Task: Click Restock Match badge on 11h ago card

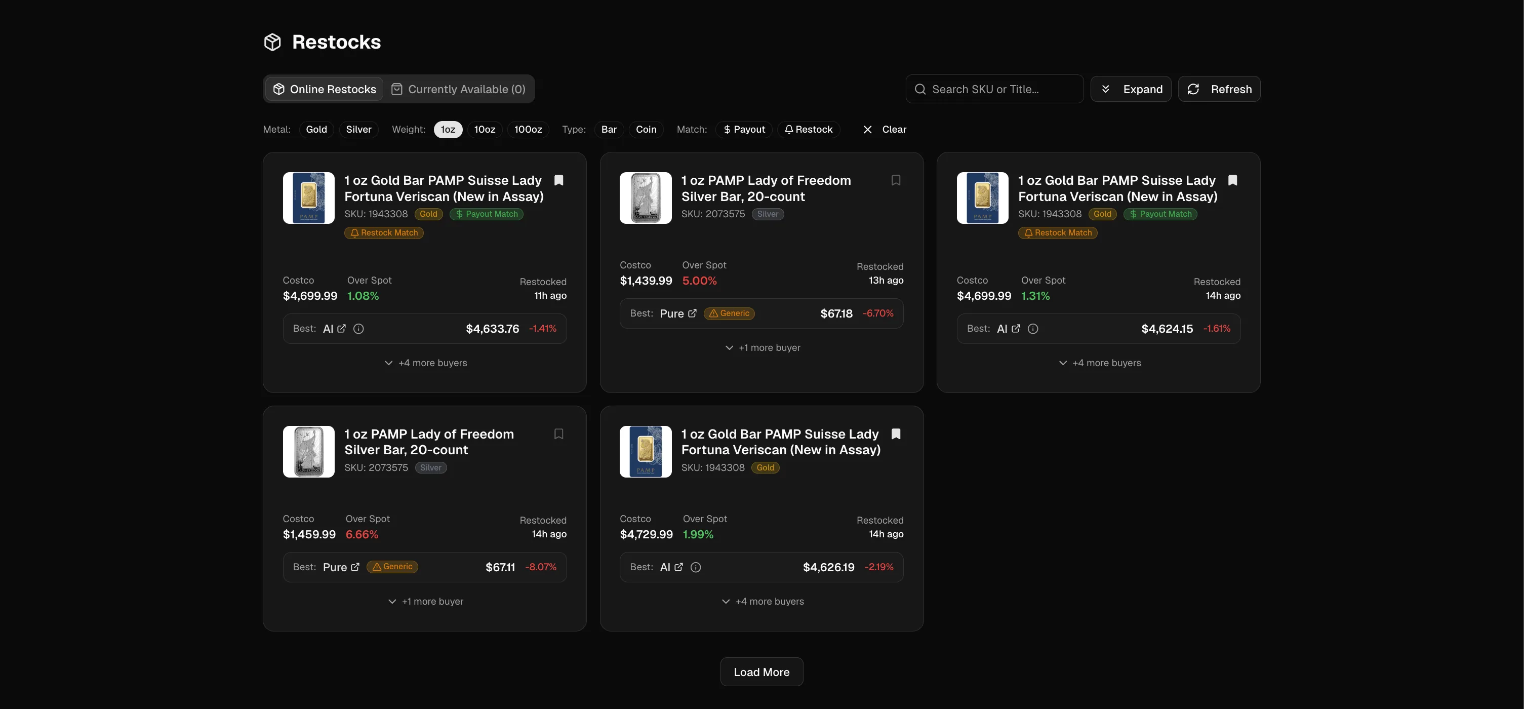Action: coord(383,232)
